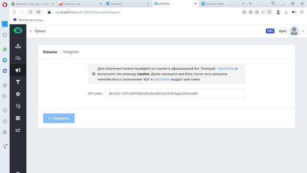Viewport: 307px width, 173px height.
Task: Open Opera sidebar pinboard location icon
Action: [5, 146]
